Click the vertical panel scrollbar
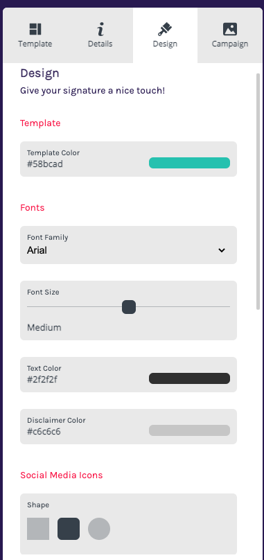Image resolution: width=264 pixels, height=560 pixels. click(x=258, y=192)
